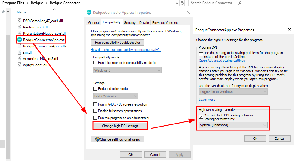Click the D3DCompiler_47_cor3.dll file icon
Viewport: 295px width, 161px height.
click(x=20, y=21)
